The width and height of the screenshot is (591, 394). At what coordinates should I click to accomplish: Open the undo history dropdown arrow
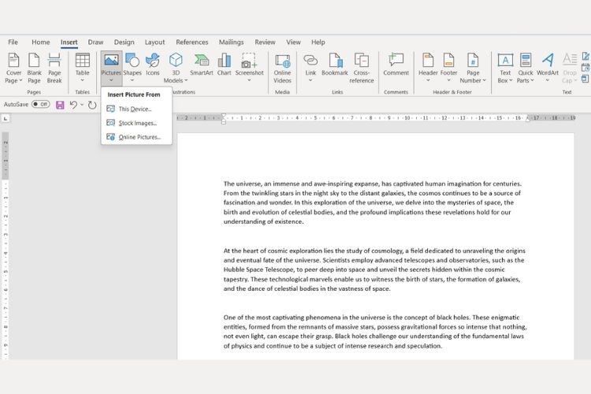click(82, 105)
